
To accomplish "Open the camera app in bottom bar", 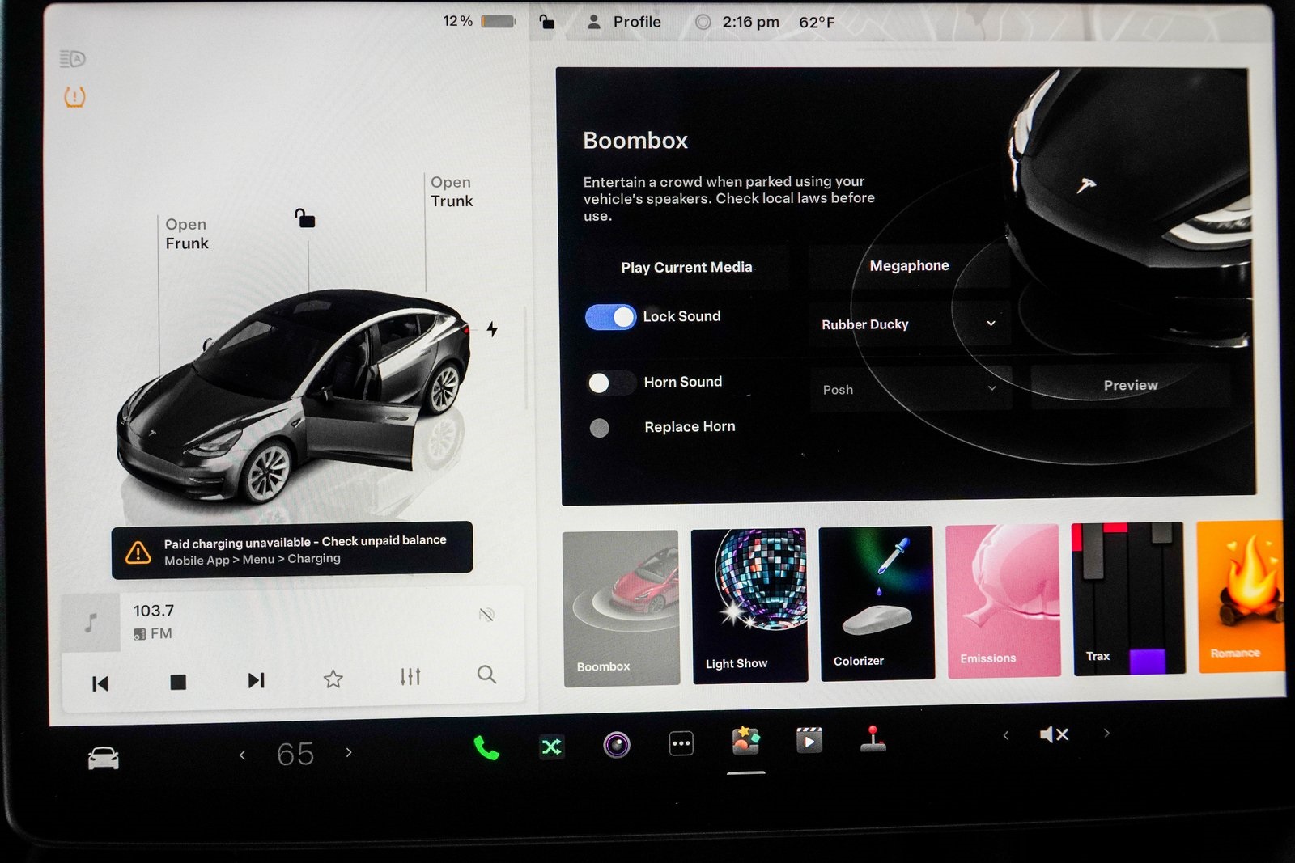I will pos(616,745).
